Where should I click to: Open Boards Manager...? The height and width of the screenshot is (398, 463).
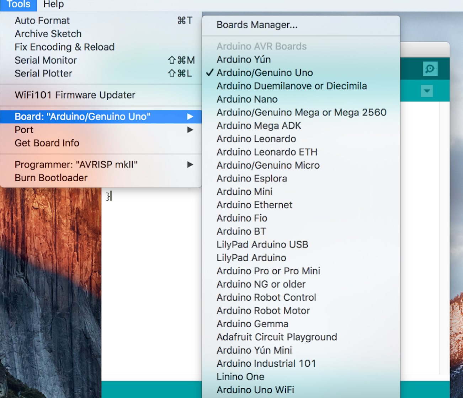coord(301,25)
